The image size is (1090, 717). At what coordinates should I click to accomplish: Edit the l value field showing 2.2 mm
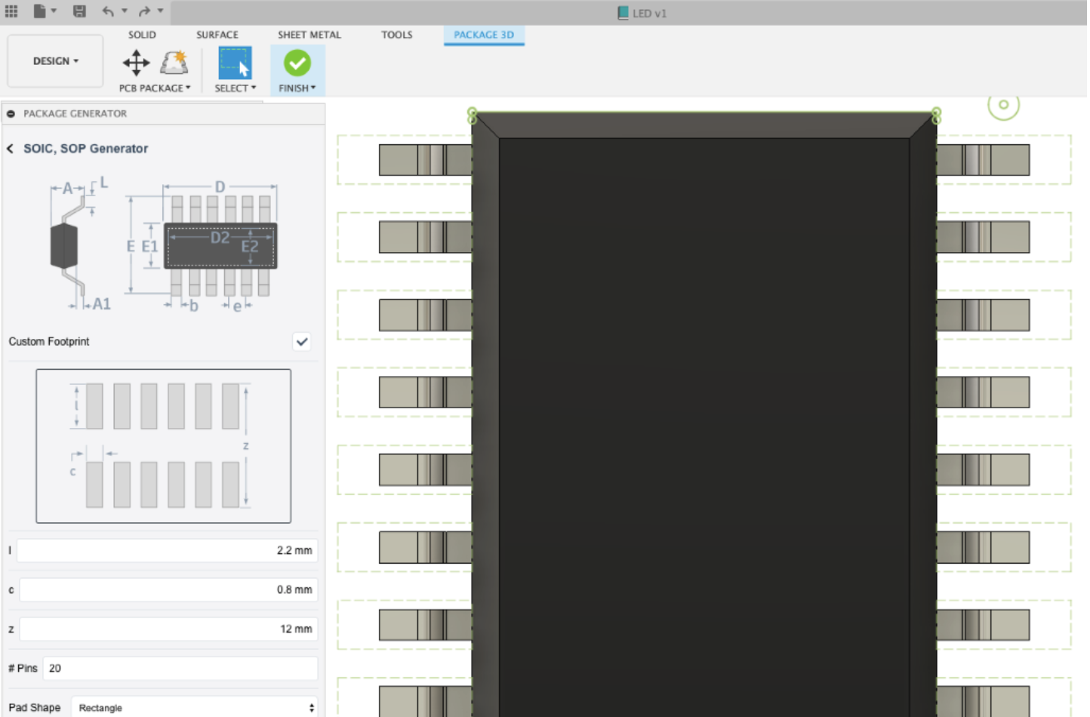167,550
